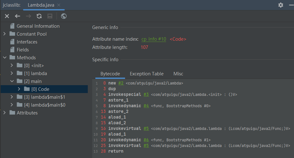The height and width of the screenshot is (158, 294).
Task: Reload the class file with refresh icon
Action: tap(39, 16)
